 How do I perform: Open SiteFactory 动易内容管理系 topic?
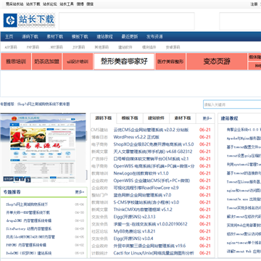click(28, 229)
